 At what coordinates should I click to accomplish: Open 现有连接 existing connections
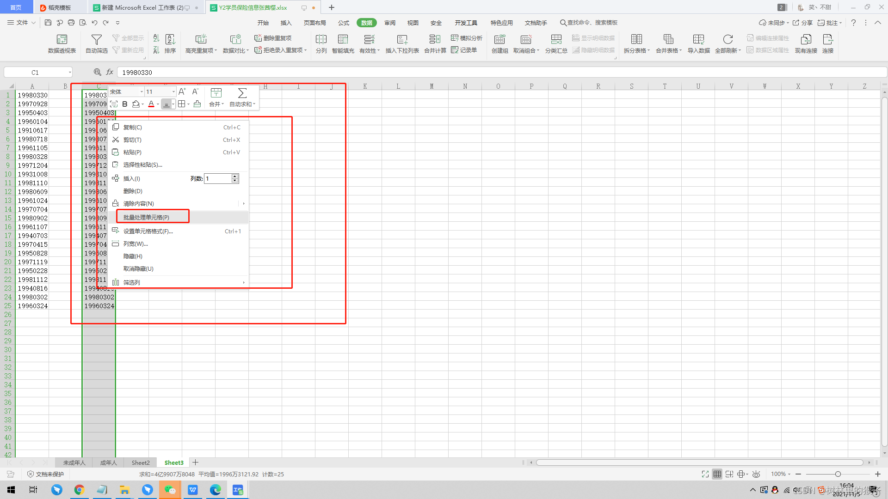tap(806, 44)
